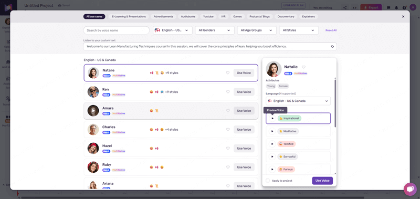
Task: Toggle heart beside Natalie in detail panel
Action: 303,67
